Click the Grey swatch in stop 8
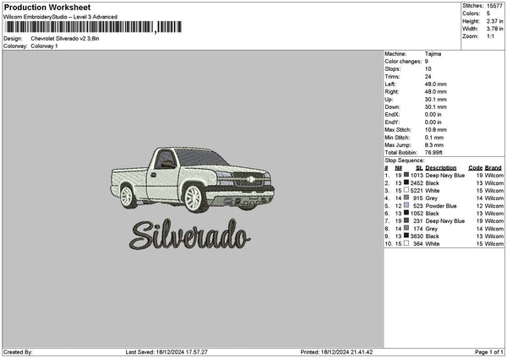The image size is (507, 358). point(406,228)
